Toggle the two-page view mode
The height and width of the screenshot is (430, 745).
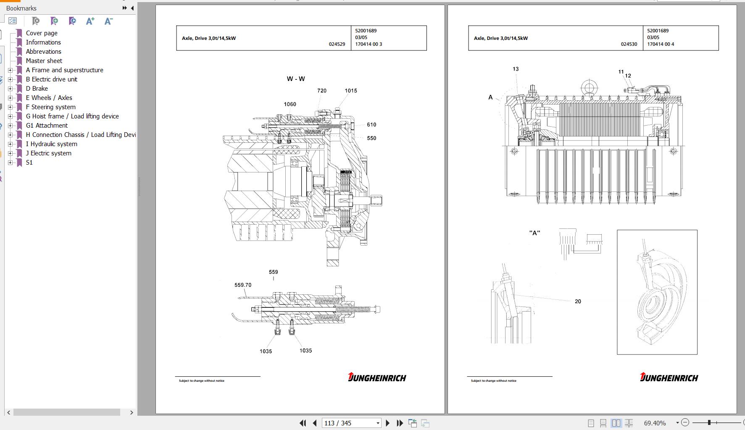(616, 423)
